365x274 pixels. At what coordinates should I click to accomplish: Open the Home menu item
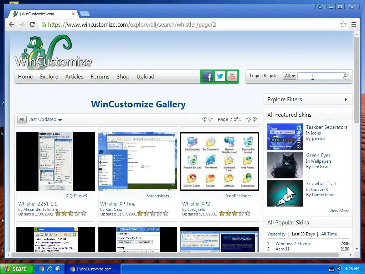point(25,76)
